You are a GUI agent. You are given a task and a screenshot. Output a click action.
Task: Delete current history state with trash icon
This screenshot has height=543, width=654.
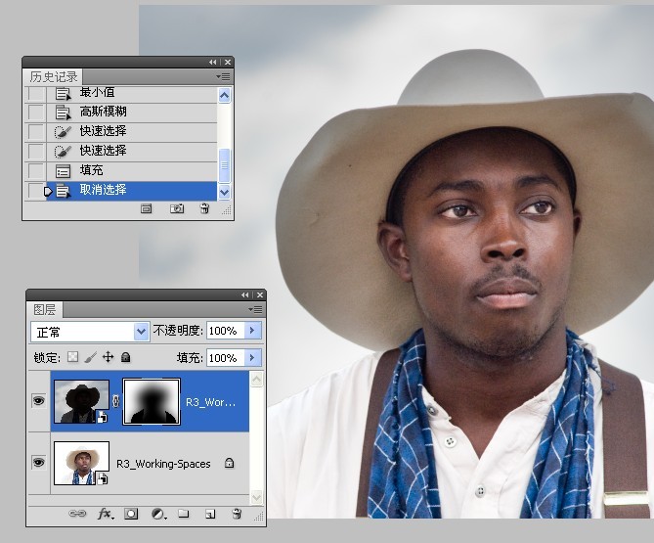pyautogui.click(x=204, y=208)
